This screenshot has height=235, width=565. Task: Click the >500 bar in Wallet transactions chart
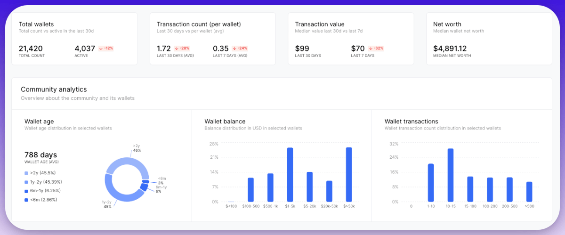(529, 192)
